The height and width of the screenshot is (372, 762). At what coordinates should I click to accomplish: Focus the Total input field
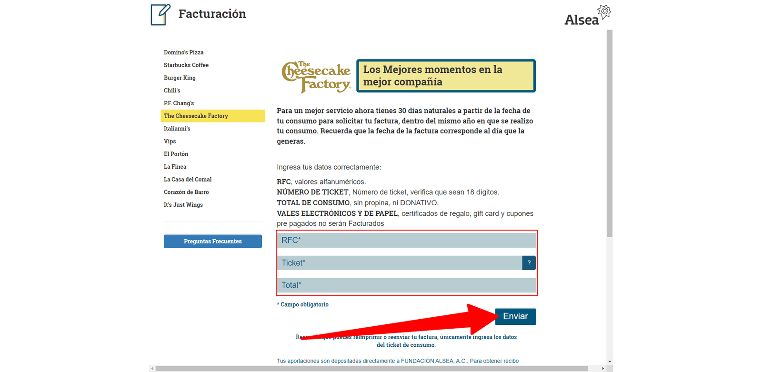point(406,285)
